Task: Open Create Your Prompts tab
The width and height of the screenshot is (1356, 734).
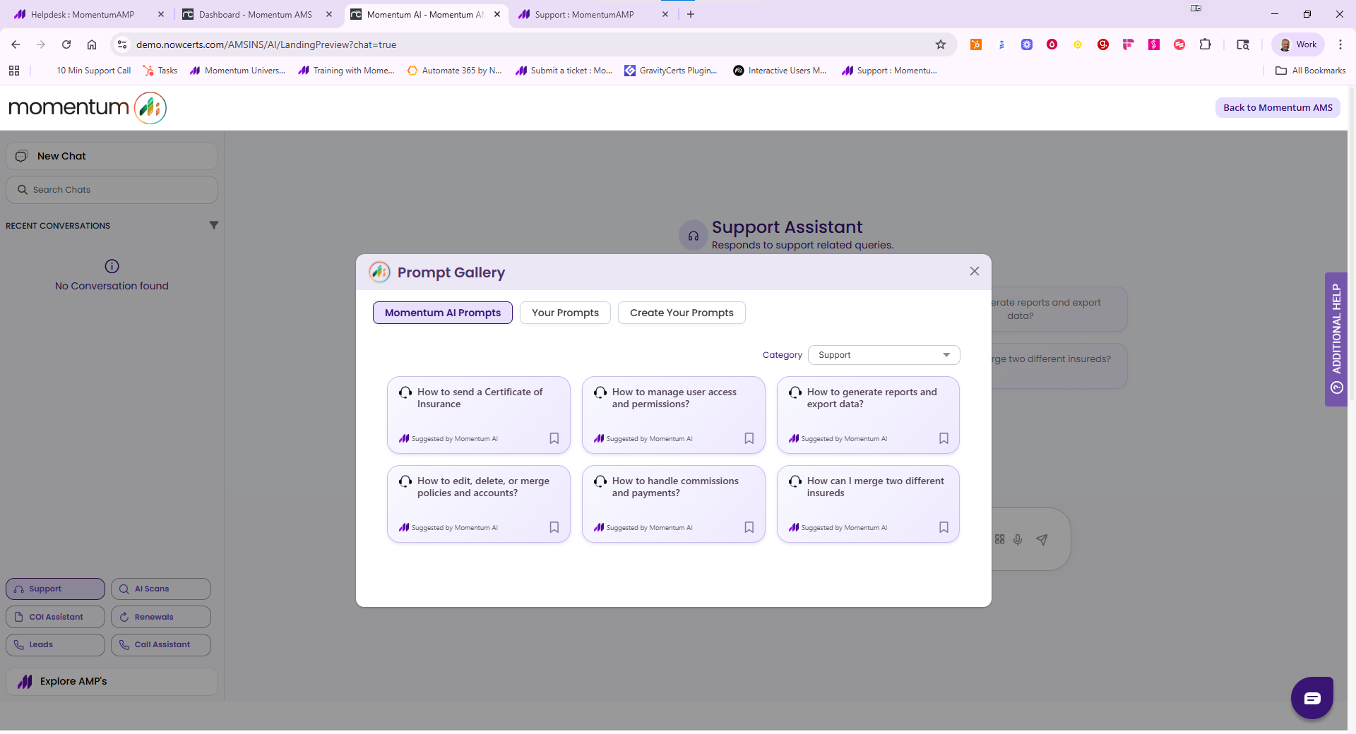Action: pos(682,313)
